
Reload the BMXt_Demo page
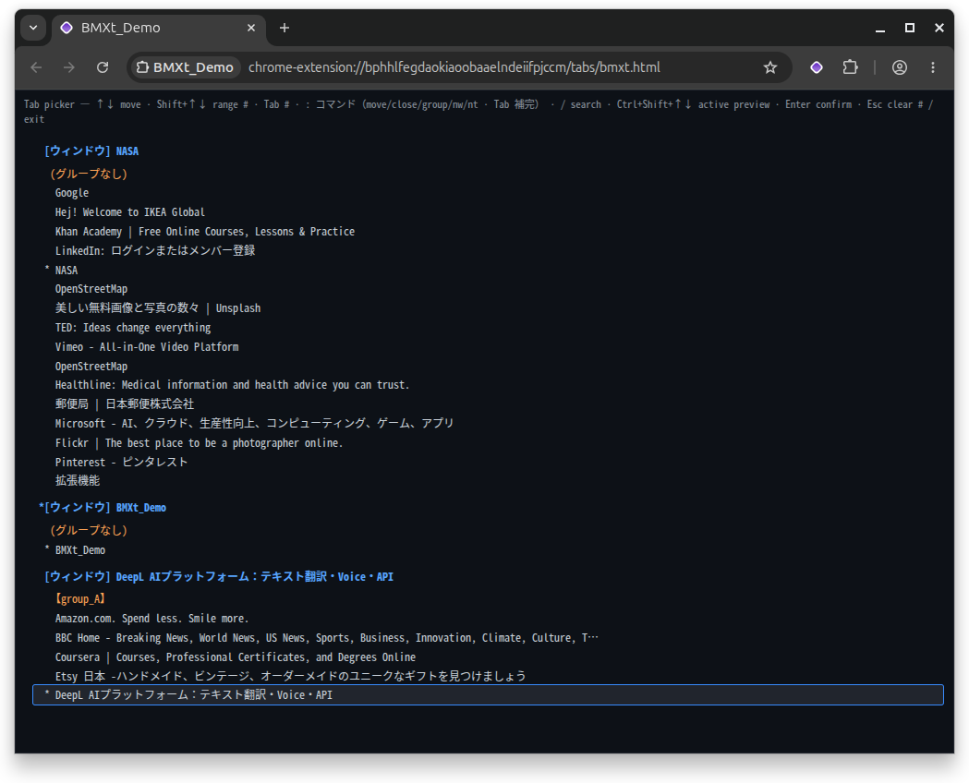pos(103,67)
